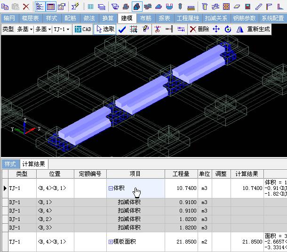
Task: Select the staircase icon
Action: click(258, 7)
